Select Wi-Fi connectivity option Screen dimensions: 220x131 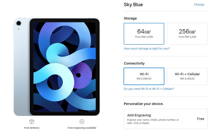click(144, 76)
